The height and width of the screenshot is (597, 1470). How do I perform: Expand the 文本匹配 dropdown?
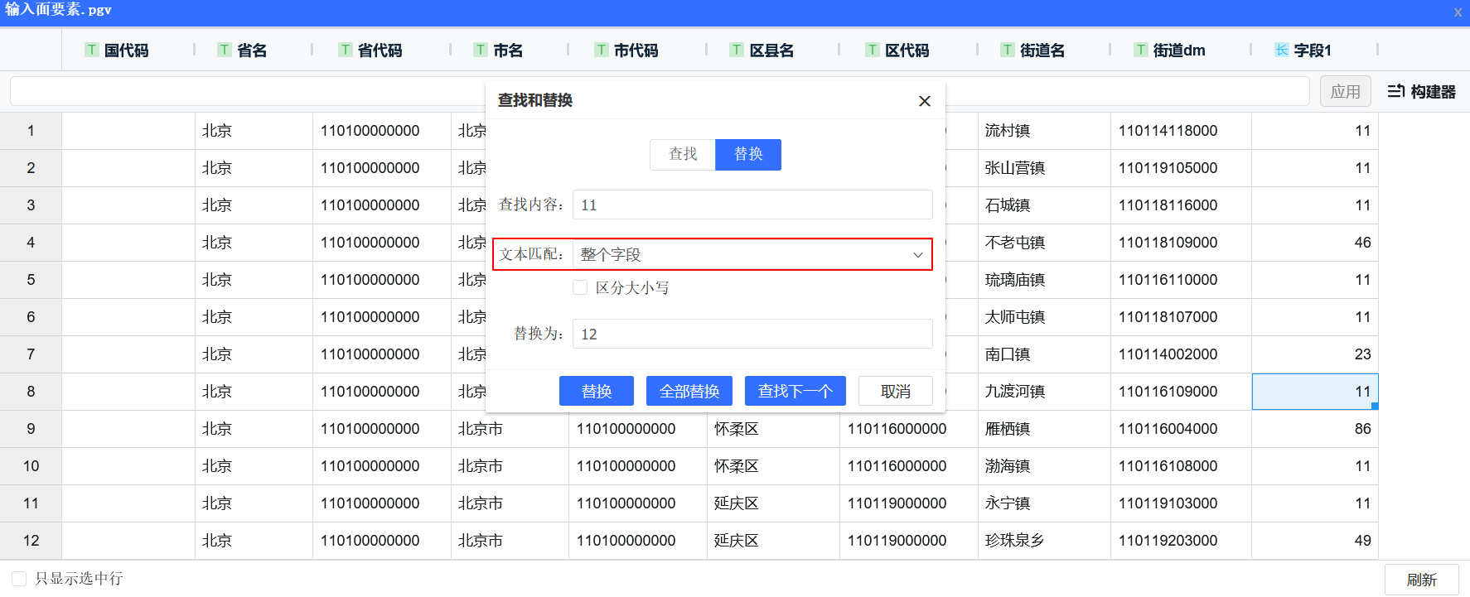tap(752, 255)
